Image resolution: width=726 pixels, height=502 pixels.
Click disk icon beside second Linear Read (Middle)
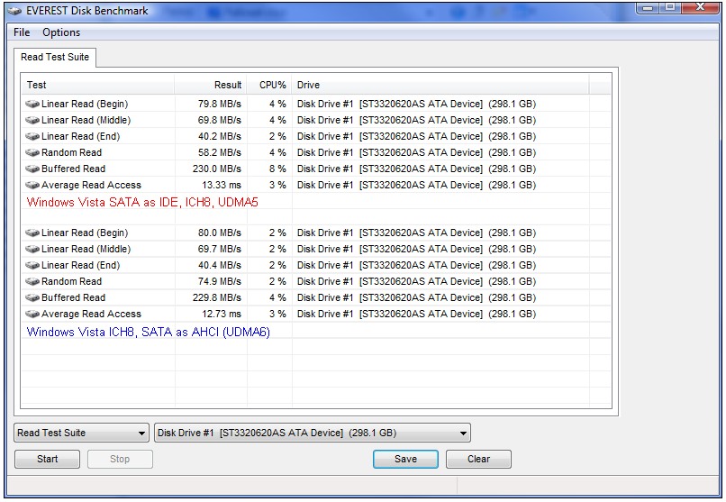click(x=33, y=250)
